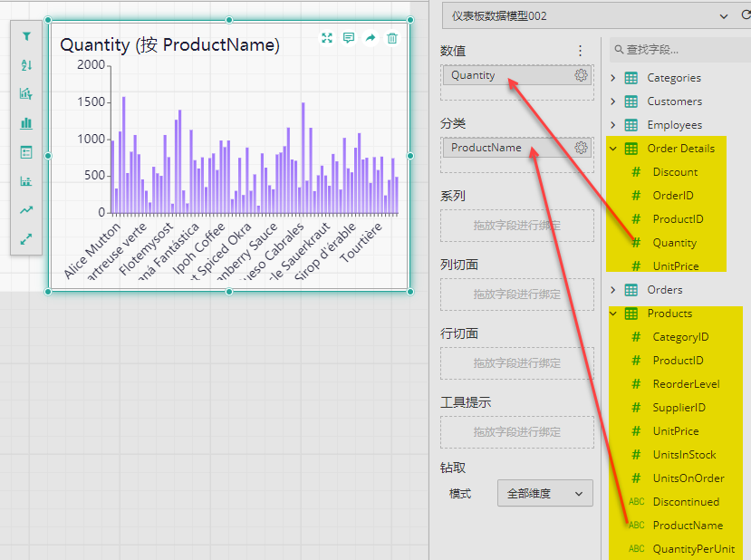Click the 系列 field drop zone
751x560 pixels.
pyautogui.click(x=516, y=226)
